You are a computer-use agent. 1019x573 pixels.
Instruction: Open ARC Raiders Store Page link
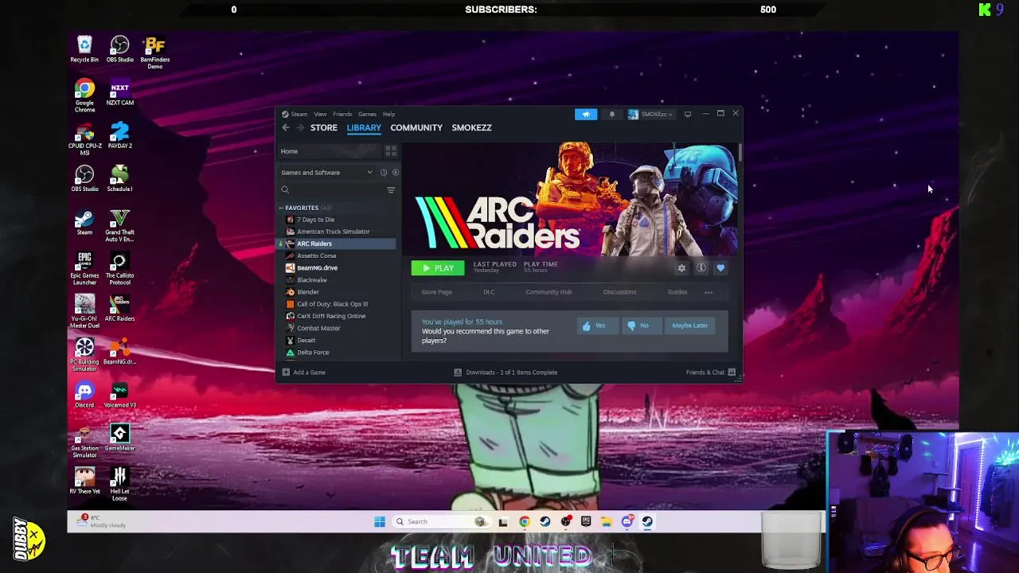click(436, 292)
